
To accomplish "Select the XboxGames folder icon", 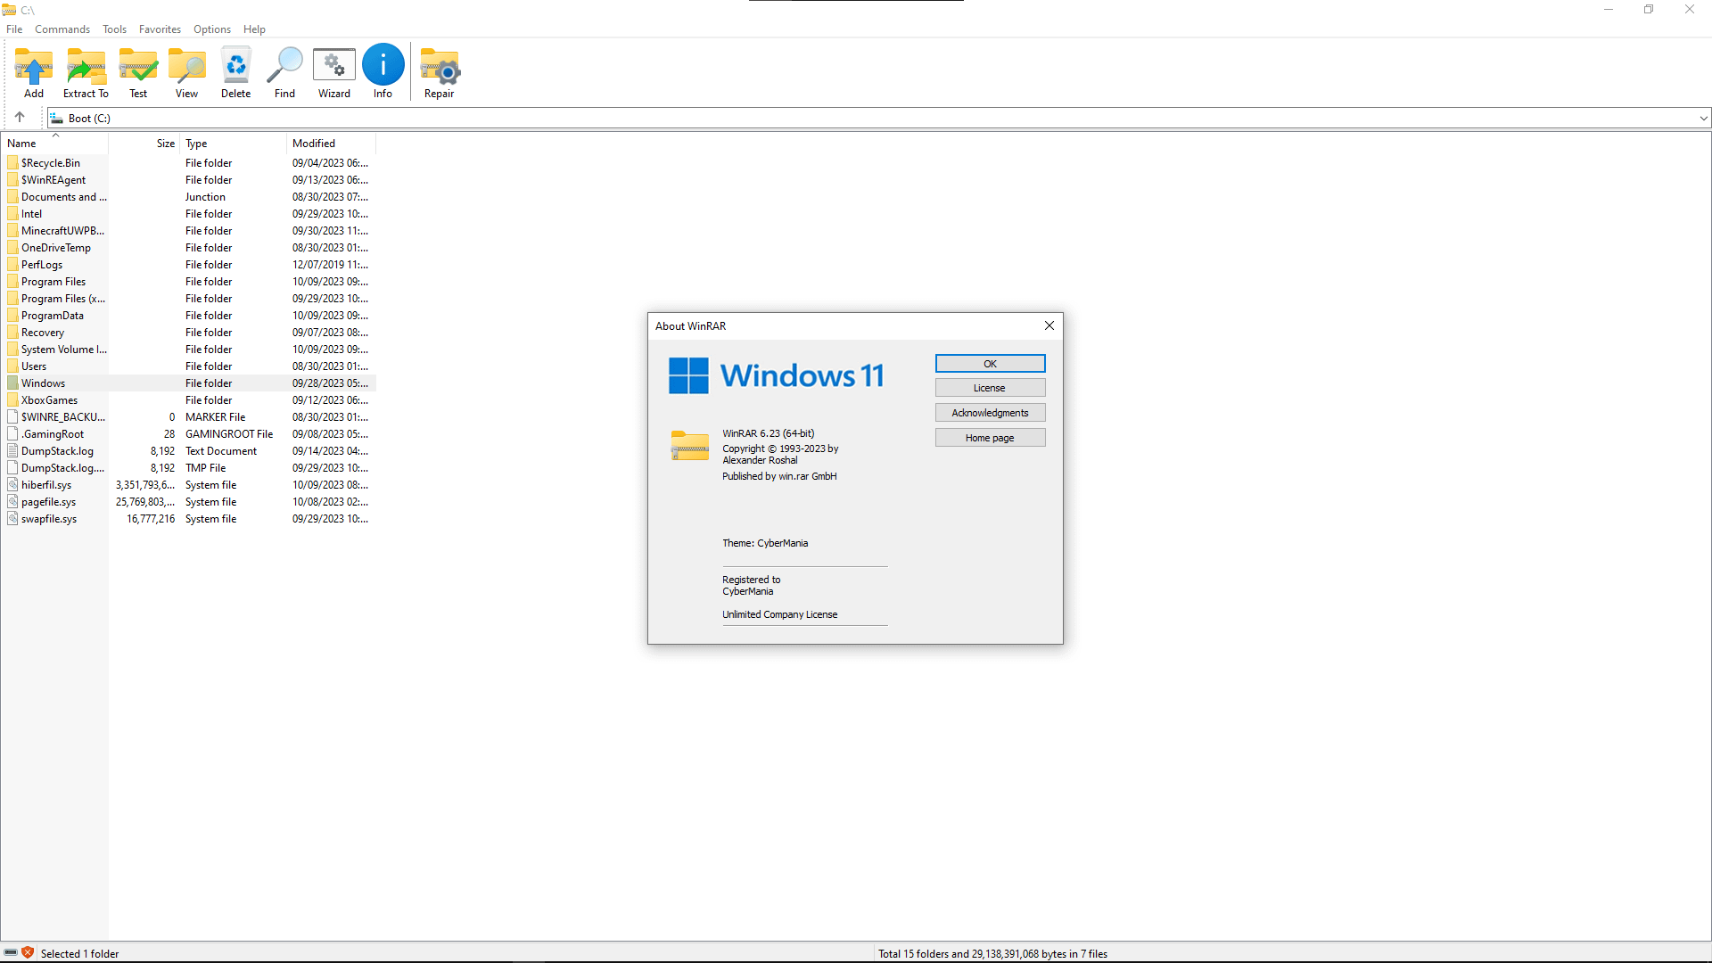I will tap(12, 399).
